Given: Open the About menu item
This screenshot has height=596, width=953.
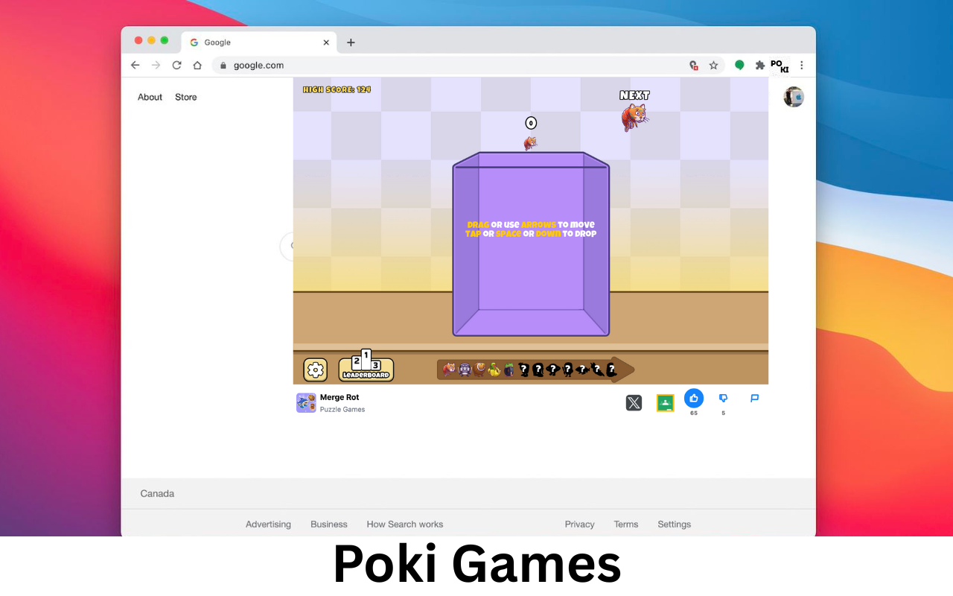Looking at the screenshot, I should tap(150, 97).
